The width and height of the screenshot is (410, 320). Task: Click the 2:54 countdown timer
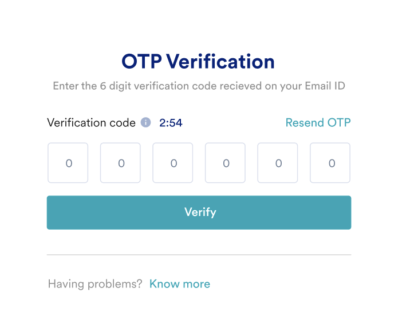(171, 123)
